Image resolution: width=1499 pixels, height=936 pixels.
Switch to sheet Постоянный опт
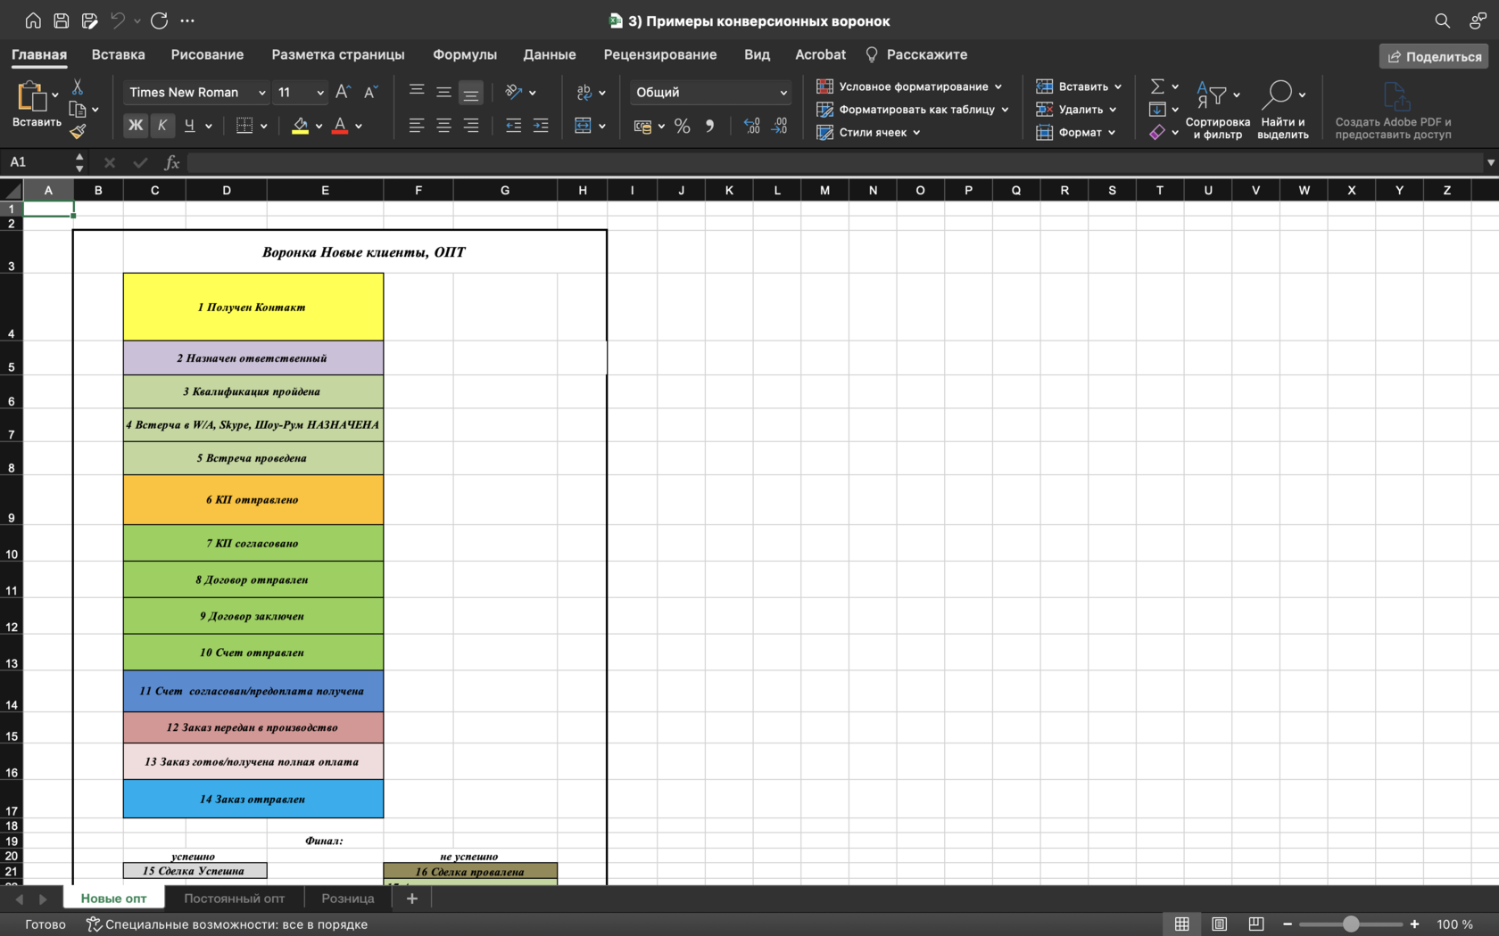[x=234, y=899]
